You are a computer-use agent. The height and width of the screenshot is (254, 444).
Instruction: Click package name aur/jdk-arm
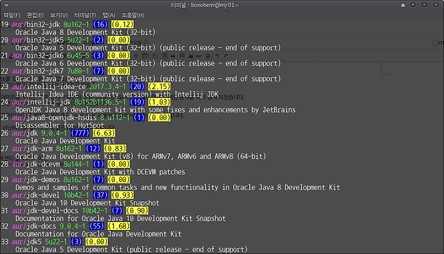point(32,149)
